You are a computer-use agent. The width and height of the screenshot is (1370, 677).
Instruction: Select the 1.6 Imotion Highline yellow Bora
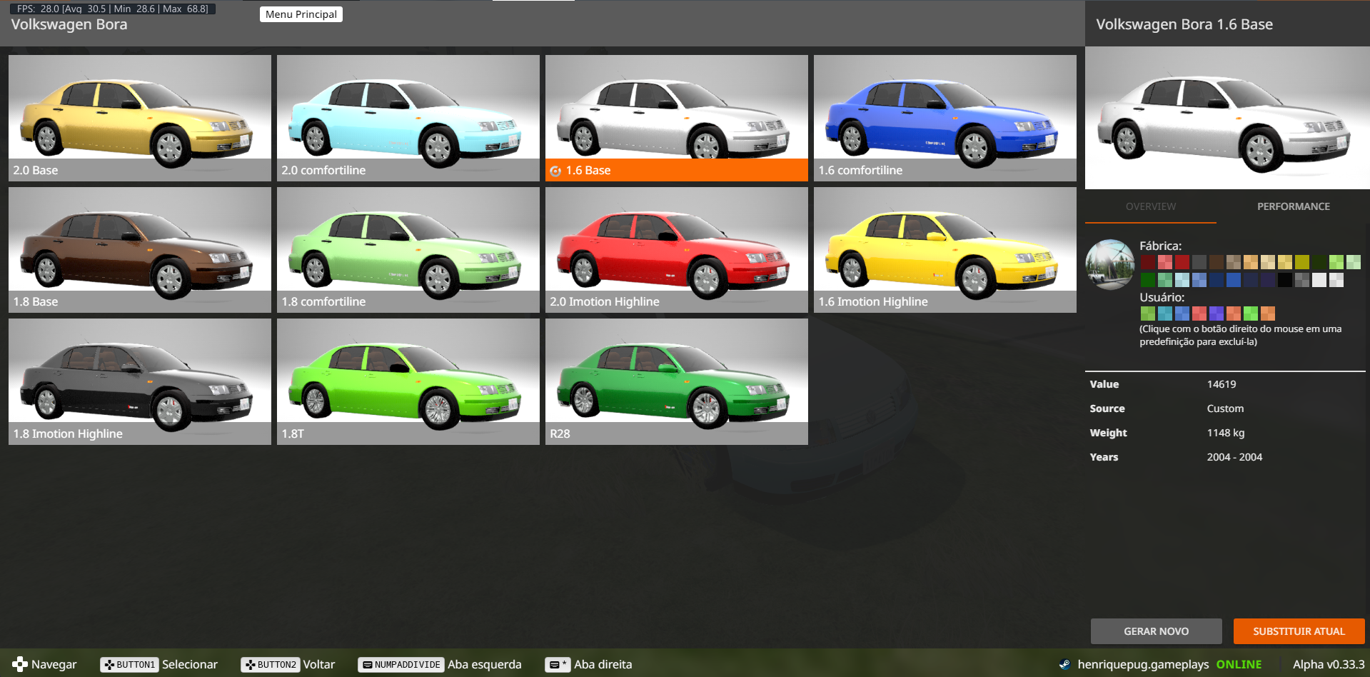point(945,250)
